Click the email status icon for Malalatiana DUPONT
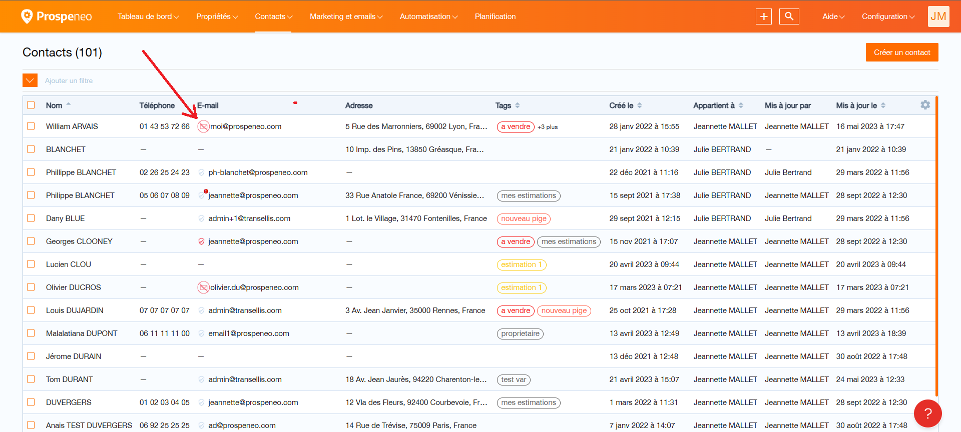Viewport: 961px width, 432px height. click(x=201, y=333)
